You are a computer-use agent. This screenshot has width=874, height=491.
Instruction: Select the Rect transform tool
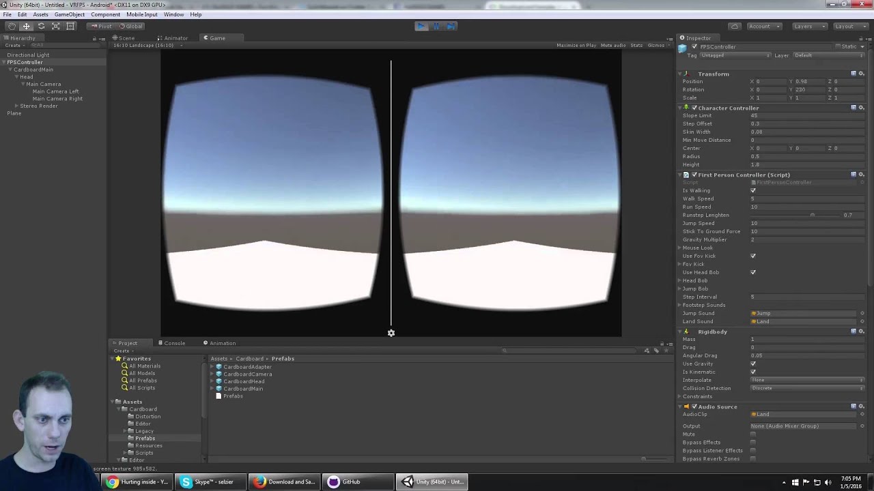click(70, 26)
